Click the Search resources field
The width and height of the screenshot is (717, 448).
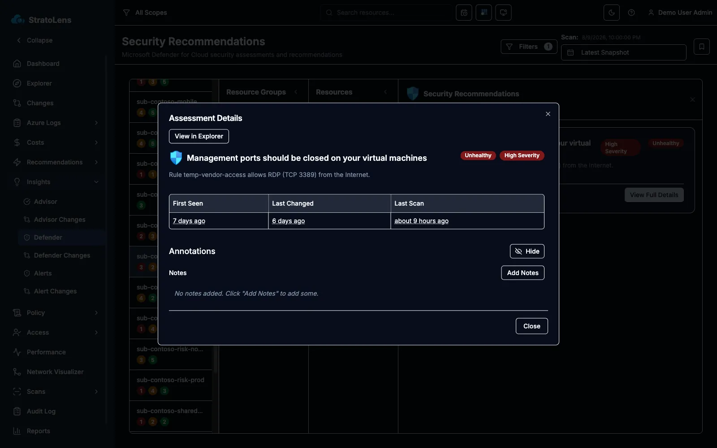pos(386,13)
